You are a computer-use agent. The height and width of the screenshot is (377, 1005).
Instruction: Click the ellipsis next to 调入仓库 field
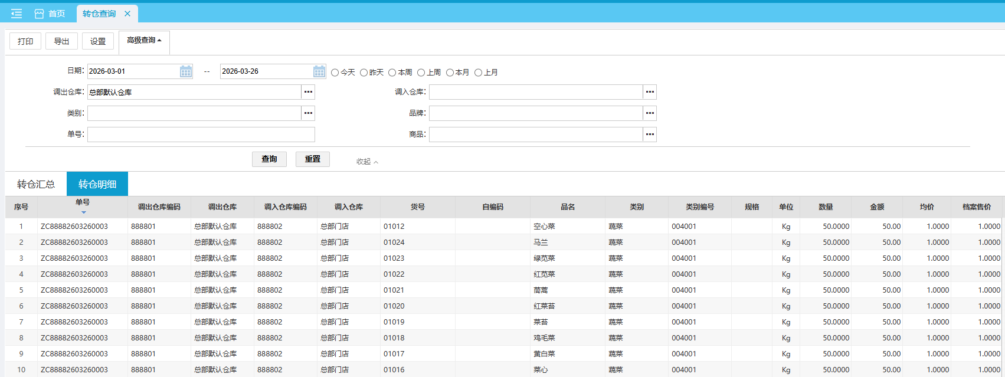click(650, 92)
